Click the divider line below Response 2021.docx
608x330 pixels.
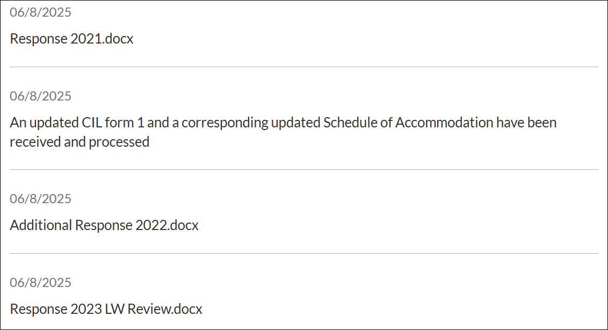(304, 67)
